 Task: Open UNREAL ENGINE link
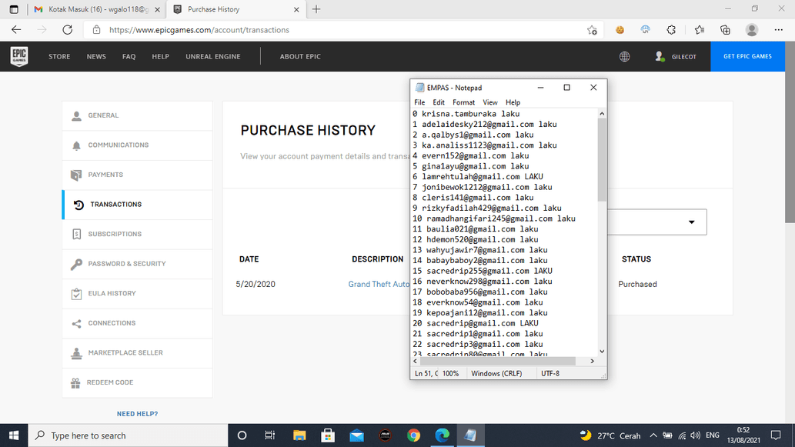click(x=213, y=57)
